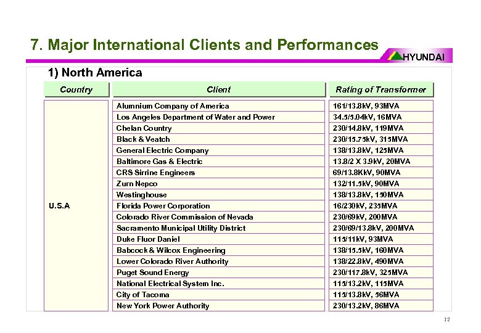Select rating '161/13.8kV, 93MVA'
481x333 pixels.
point(381,106)
